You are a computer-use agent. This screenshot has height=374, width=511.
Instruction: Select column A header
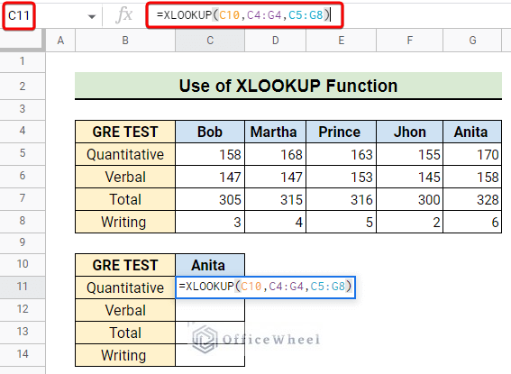point(60,41)
